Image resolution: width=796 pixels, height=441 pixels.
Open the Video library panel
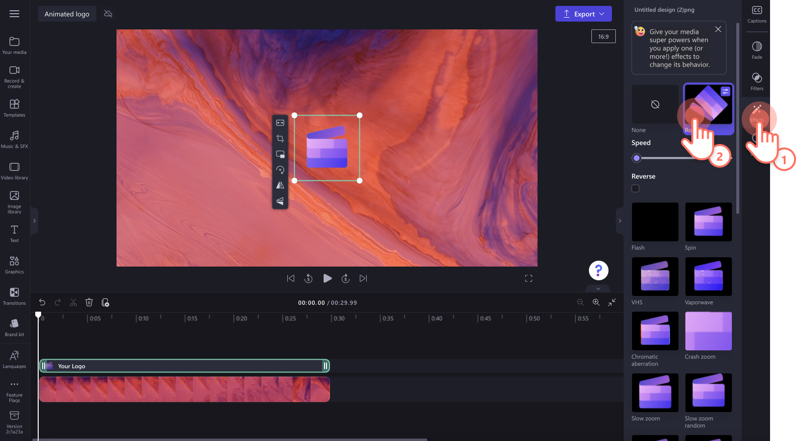15,171
